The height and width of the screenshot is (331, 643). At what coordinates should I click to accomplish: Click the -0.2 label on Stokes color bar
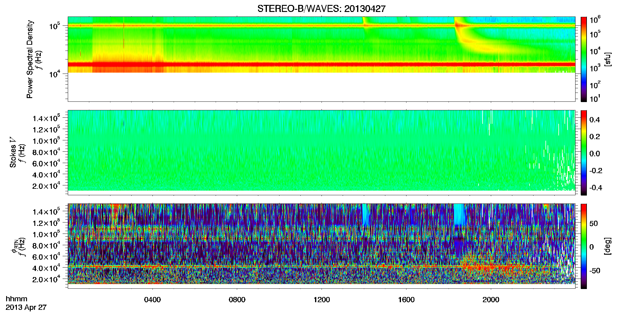pos(596,171)
